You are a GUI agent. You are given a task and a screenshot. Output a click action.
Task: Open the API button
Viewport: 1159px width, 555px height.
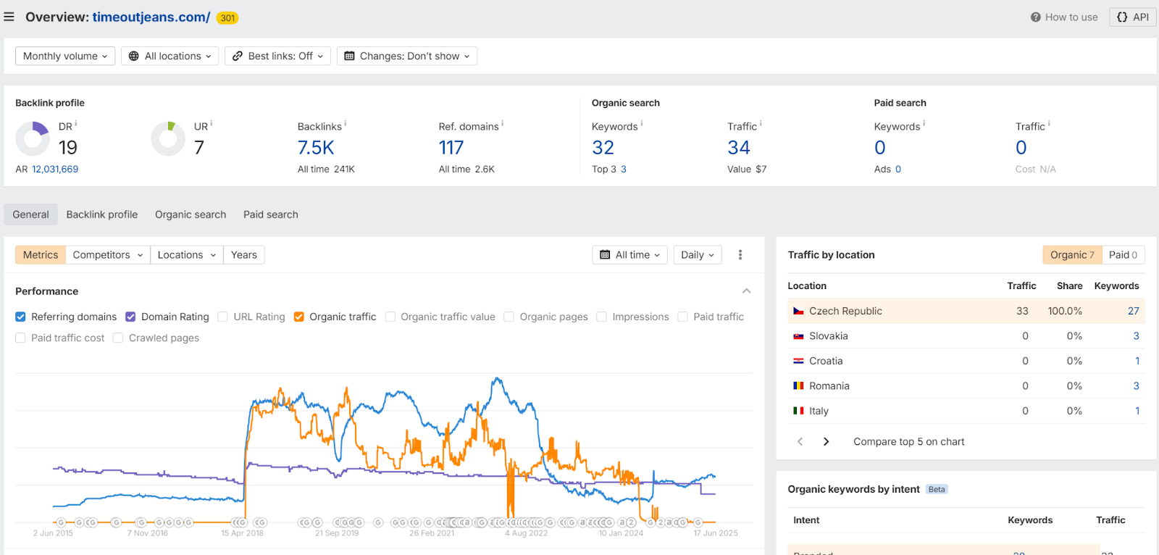pyautogui.click(x=1133, y=17)
